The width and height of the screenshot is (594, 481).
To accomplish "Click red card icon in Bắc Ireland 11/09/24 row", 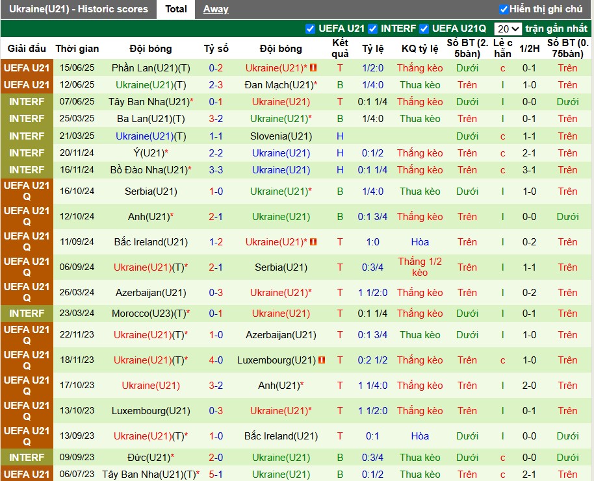I will pyautogui.click(x=313, y=242).
